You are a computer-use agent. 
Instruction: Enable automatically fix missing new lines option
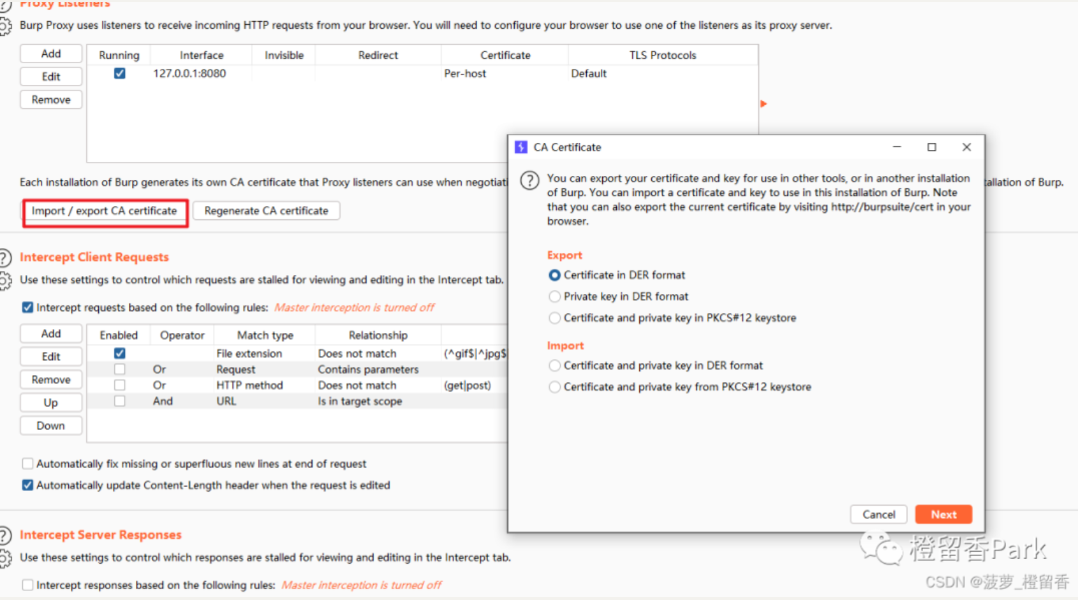(x=27, y=464)
